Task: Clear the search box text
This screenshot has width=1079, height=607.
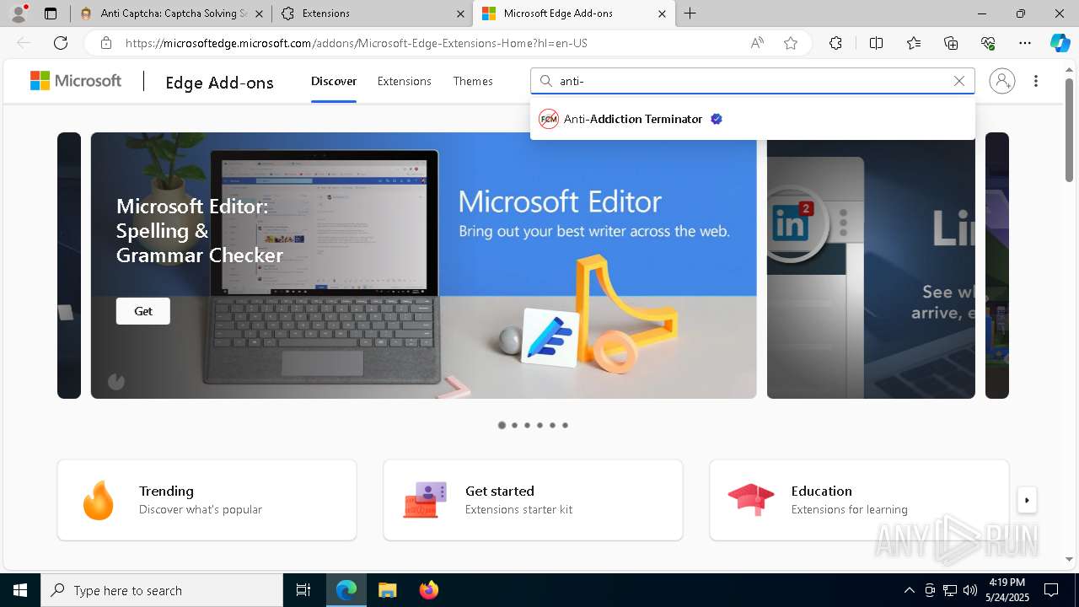Action: point(958,81)
